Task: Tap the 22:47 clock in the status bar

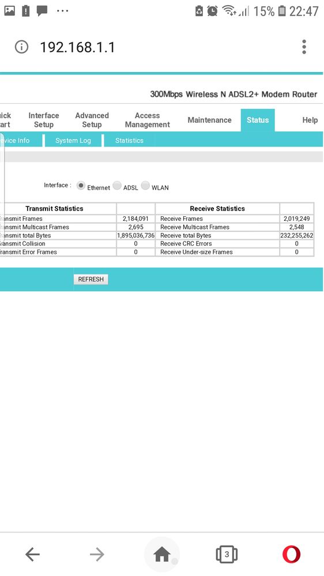Action: click(304, 11)
